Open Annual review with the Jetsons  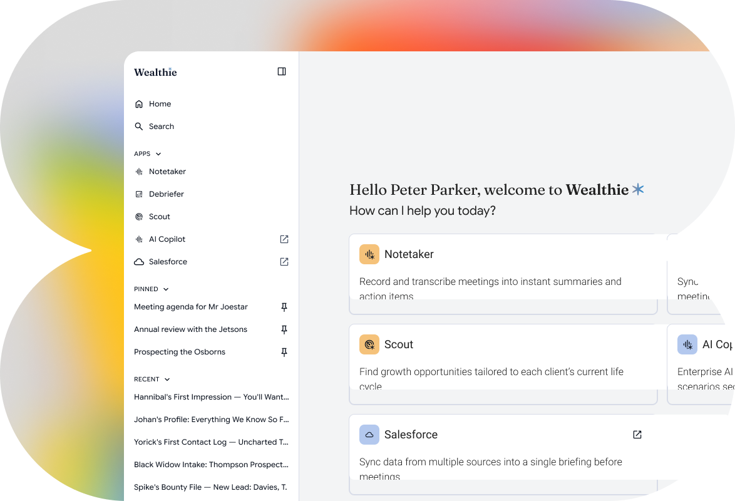coord(190,329)
